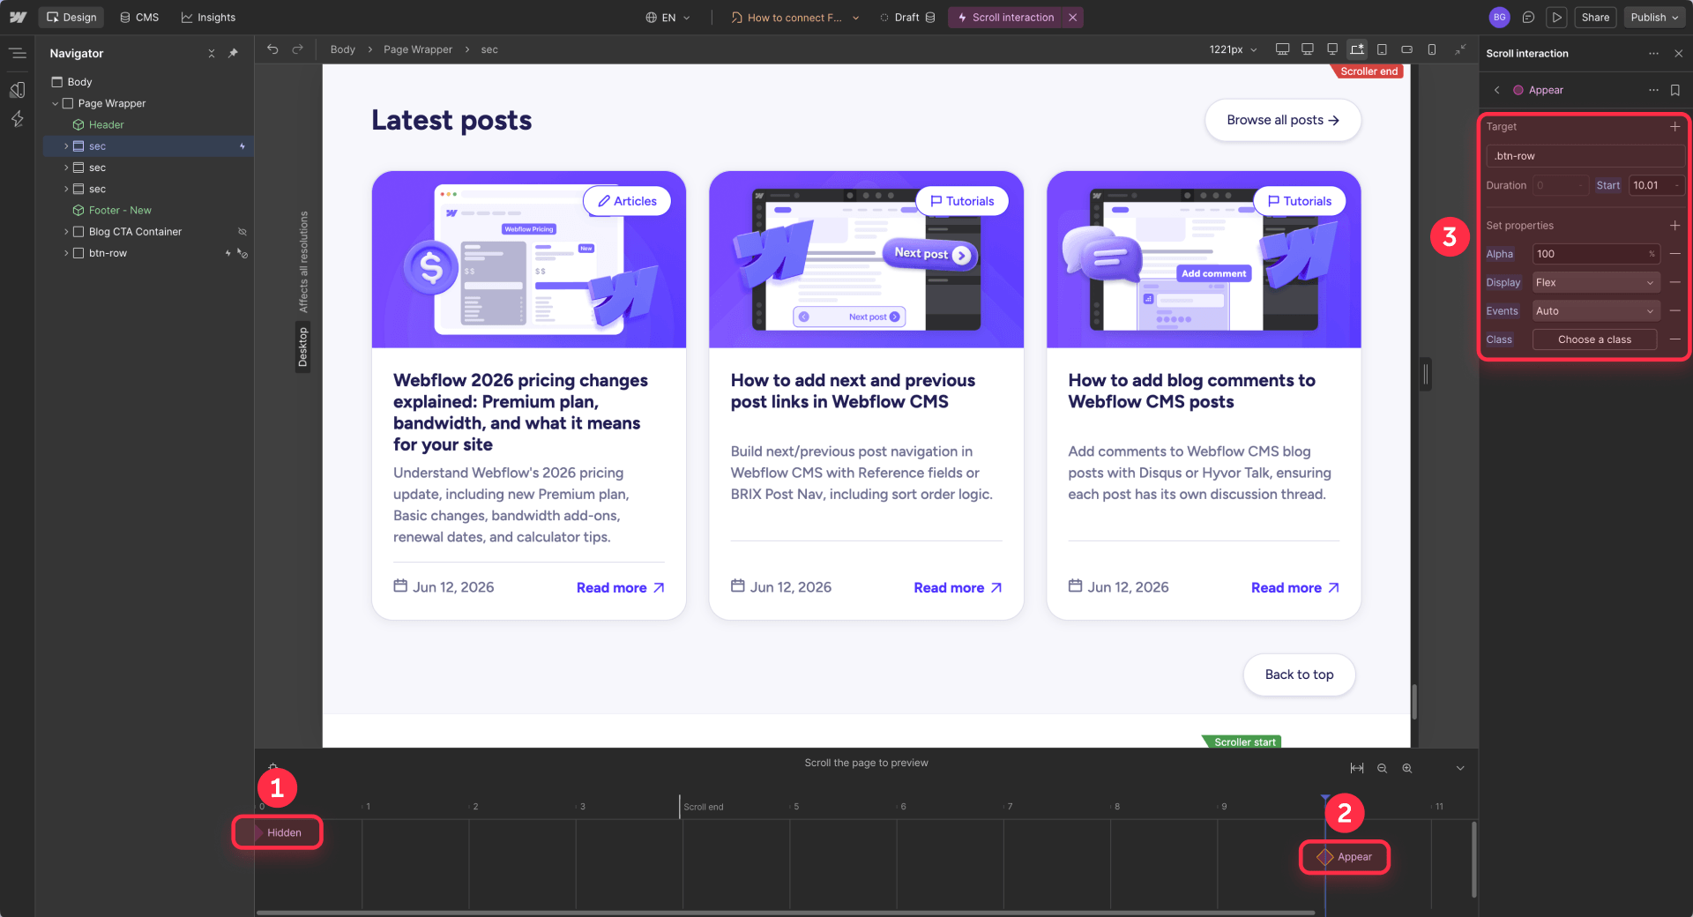Open the Interactions lightning panel icon
The width and height of the screenshot is (1693, 917).
pos(18,119)
